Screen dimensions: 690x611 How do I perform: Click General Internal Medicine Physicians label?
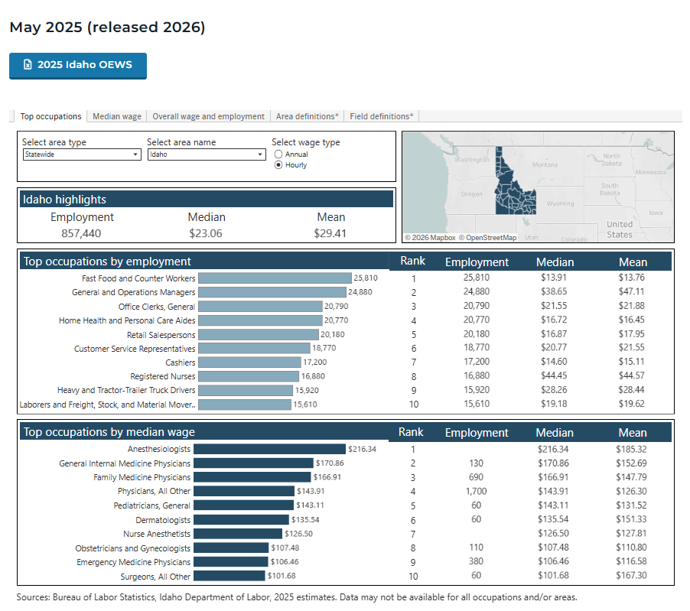pyautogui.click(x=125, y=463)
